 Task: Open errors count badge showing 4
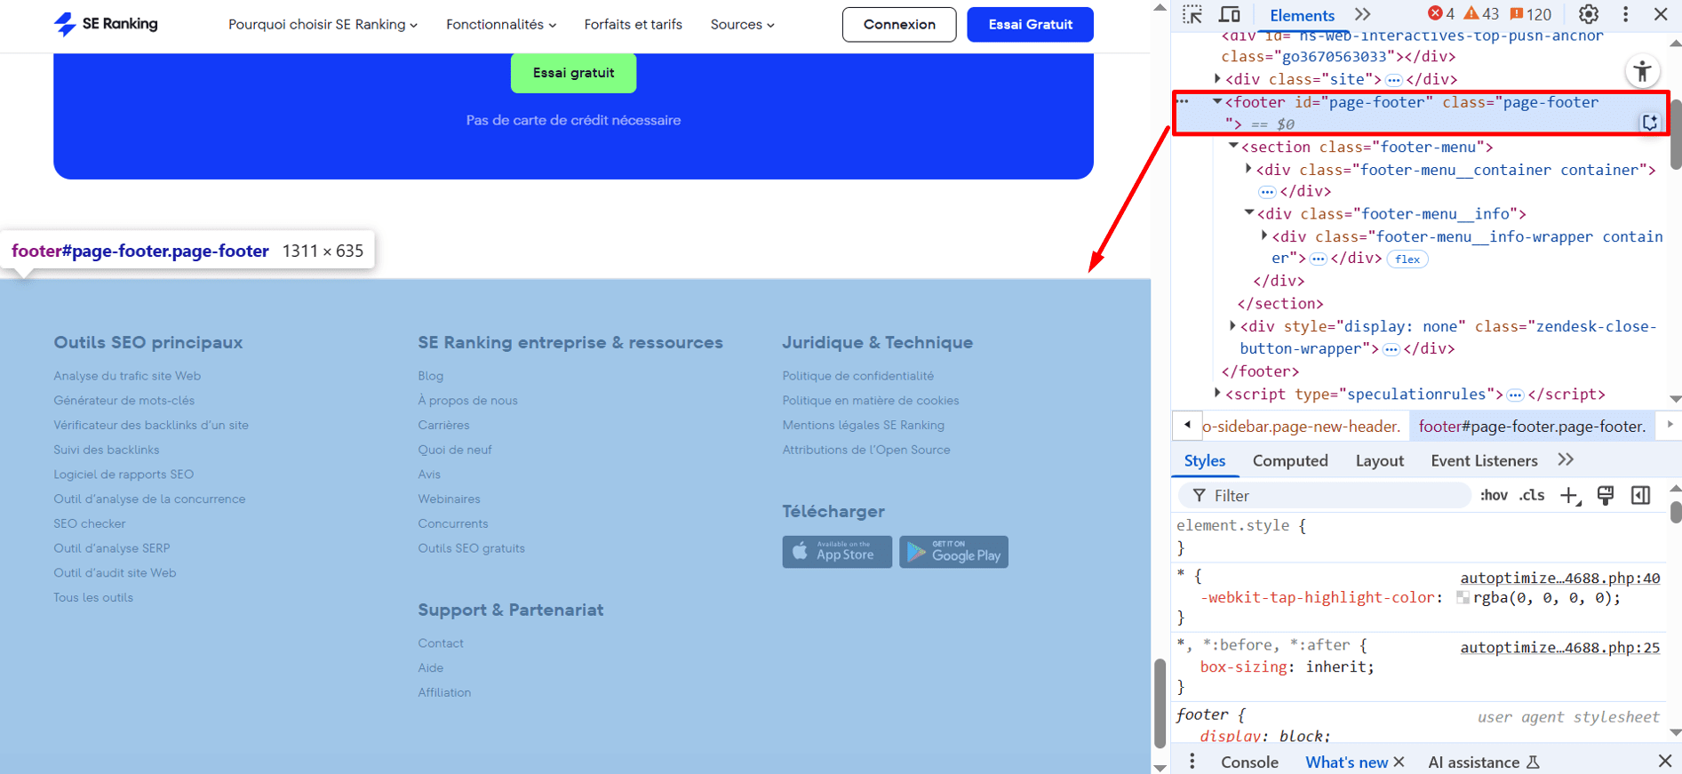1440,14
